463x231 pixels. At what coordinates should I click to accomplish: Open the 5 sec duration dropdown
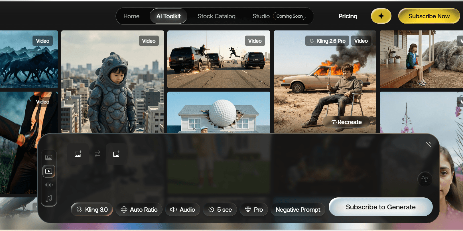220,210
